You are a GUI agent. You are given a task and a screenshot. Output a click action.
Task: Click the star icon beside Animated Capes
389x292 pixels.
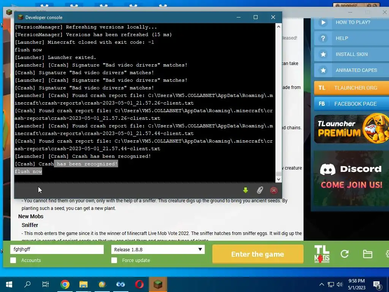click(323, 70)
